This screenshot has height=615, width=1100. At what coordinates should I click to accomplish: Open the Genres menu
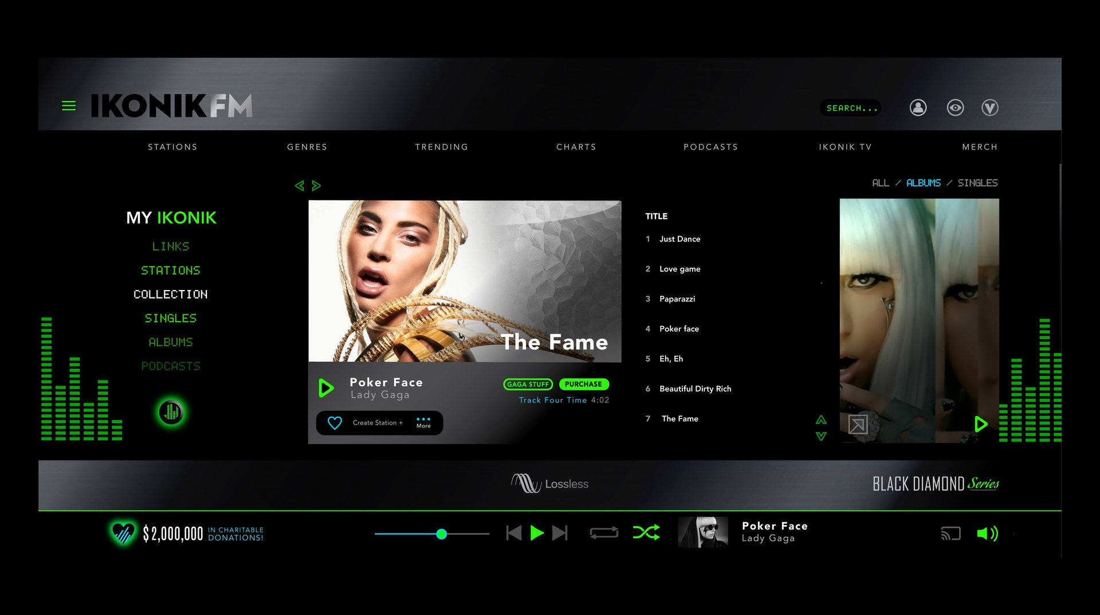coord(307,147)
